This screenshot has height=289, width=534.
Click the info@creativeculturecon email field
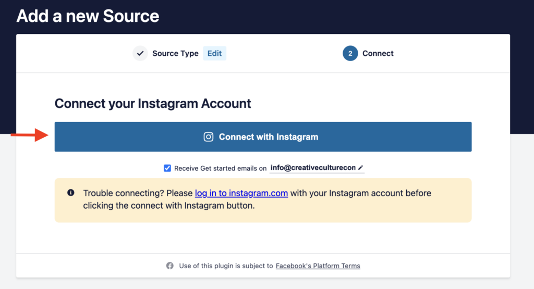click(x=317, y=167)
